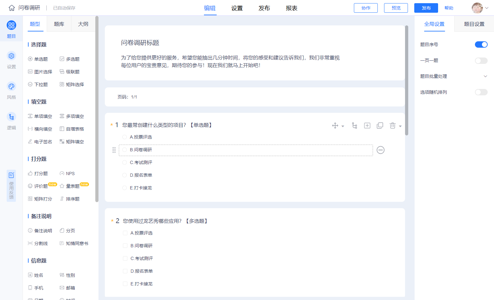Open the 风格 style palette sidebar icon
Image resolution: width=494 pixels, height=300 pixels.
(11, 86)
